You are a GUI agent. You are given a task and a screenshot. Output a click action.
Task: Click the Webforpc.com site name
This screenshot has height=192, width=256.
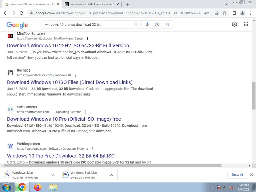point(28,144)
